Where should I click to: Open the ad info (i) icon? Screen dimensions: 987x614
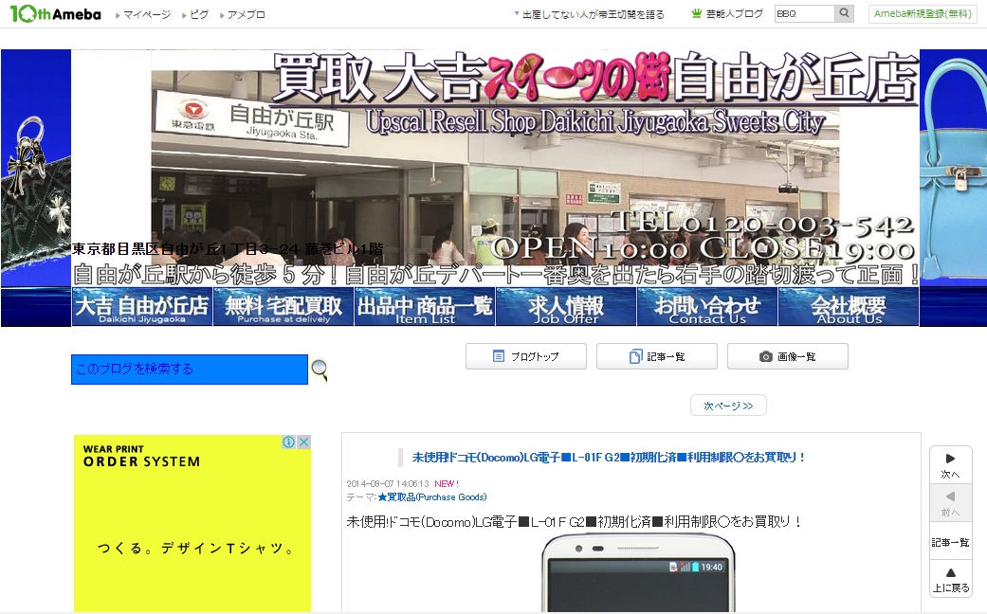coord(289,442)
